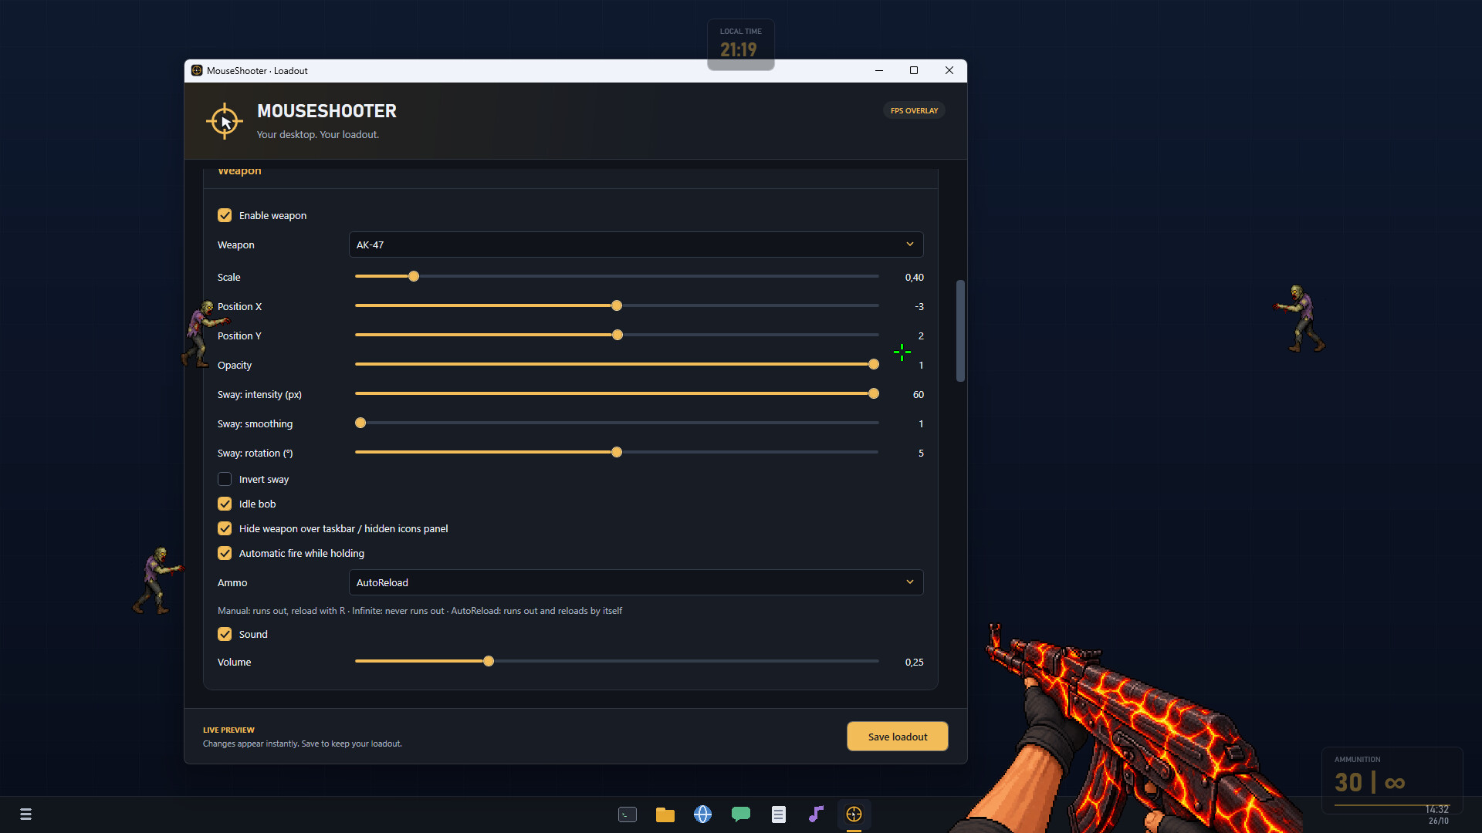
Task: Click the LIVE PREVIEW label
Action: (228, 730)
